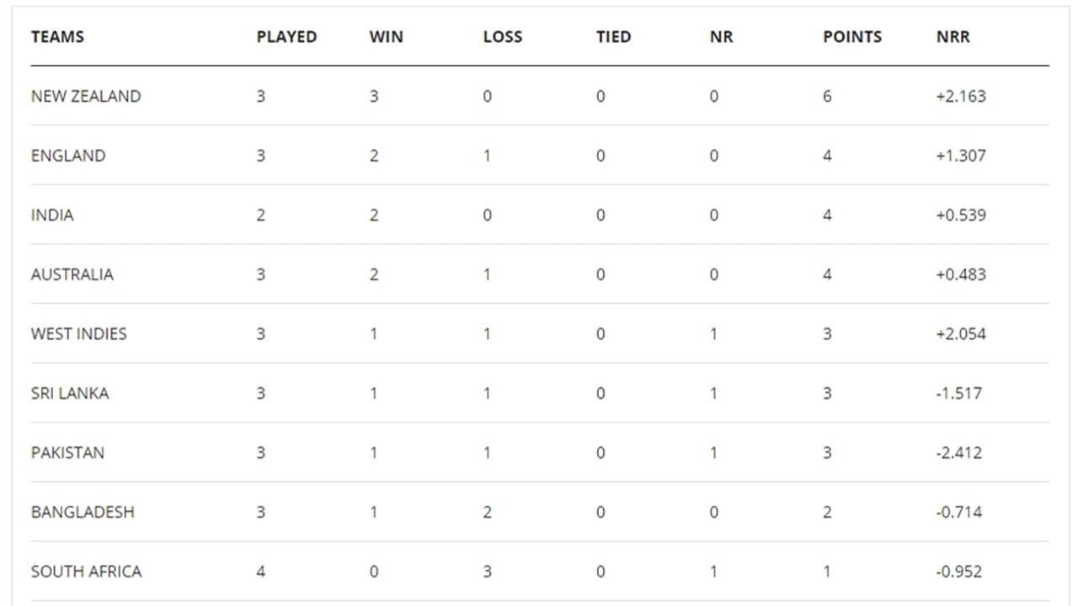Select the LOSS column header
The image size is (1078, 606).
click(x=503, y=37)
